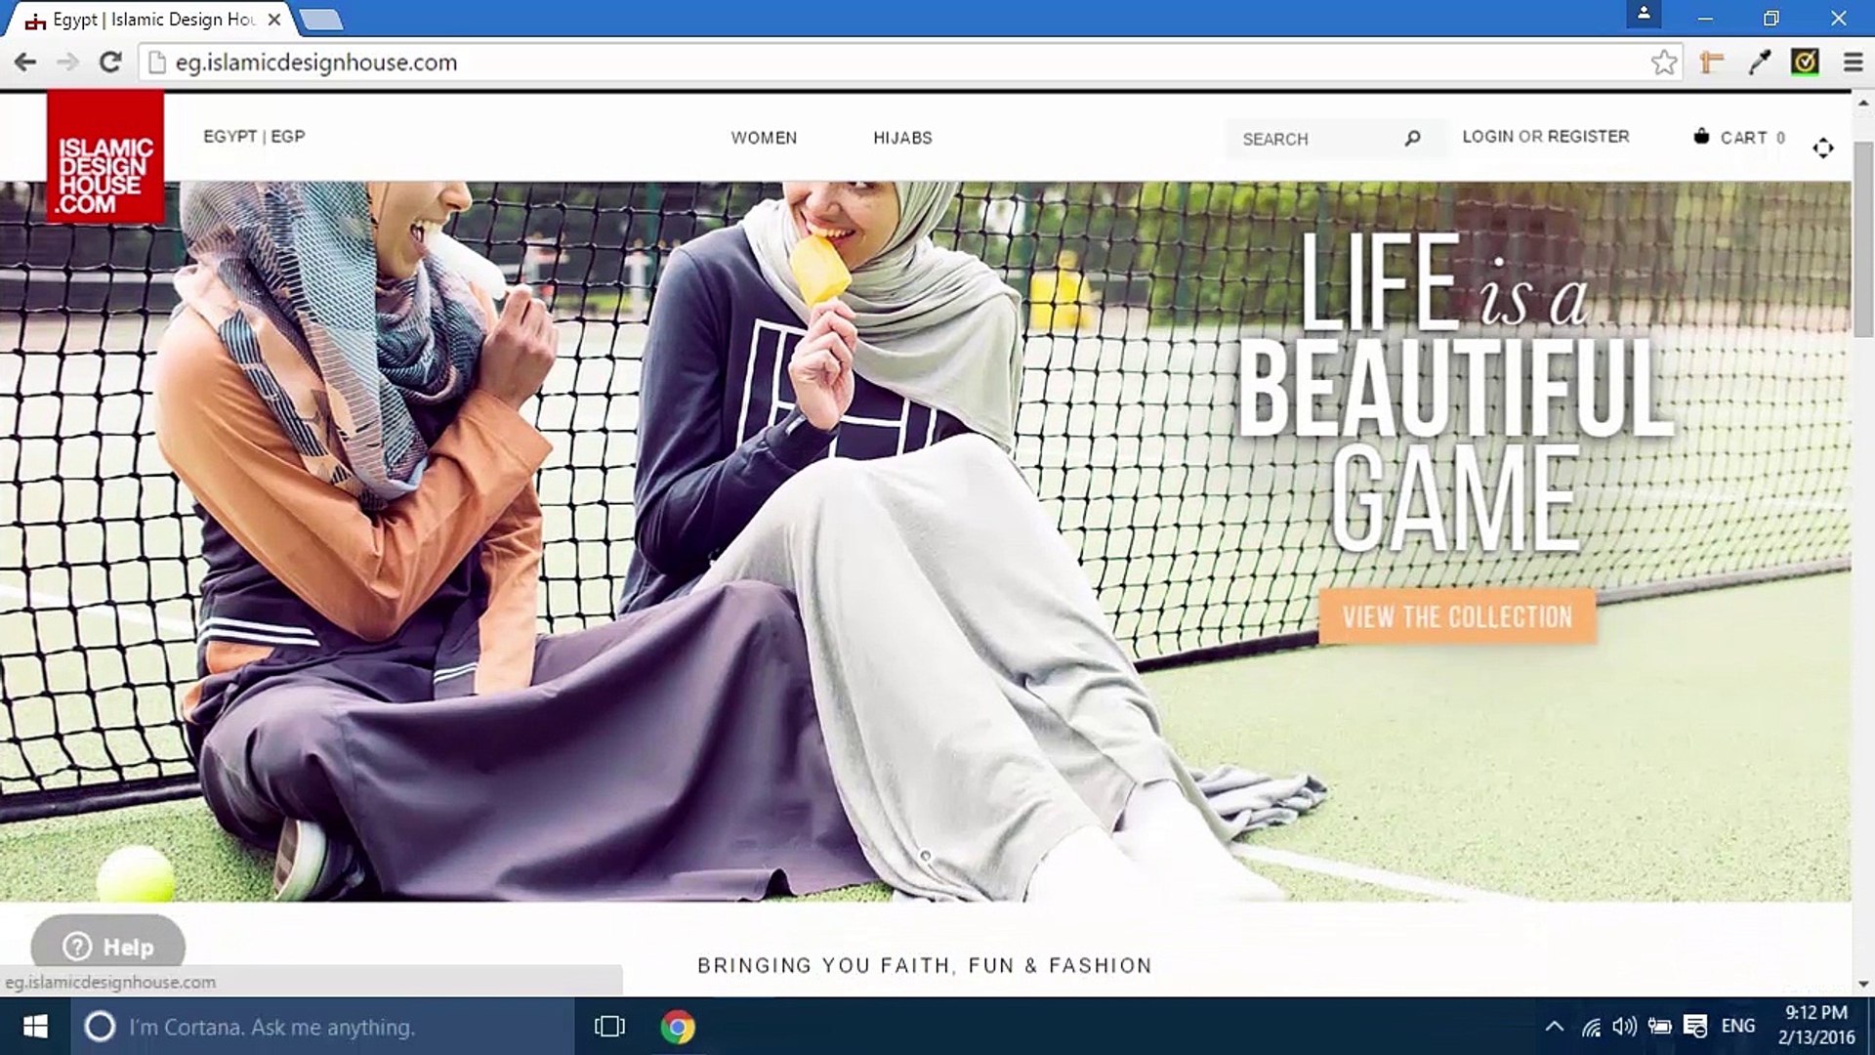Bookmark page with star icon
This screenshot has width=1875, height=1055.
pyautogui.click(x=1664, y=63)
